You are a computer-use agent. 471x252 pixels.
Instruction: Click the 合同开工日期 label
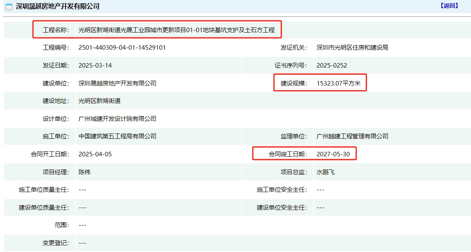click(x=50, y=154)
